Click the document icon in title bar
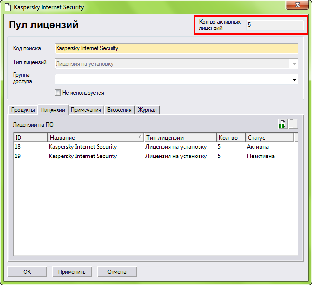 click(8, 7)
